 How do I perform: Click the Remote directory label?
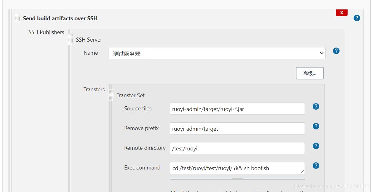point(145,148)
